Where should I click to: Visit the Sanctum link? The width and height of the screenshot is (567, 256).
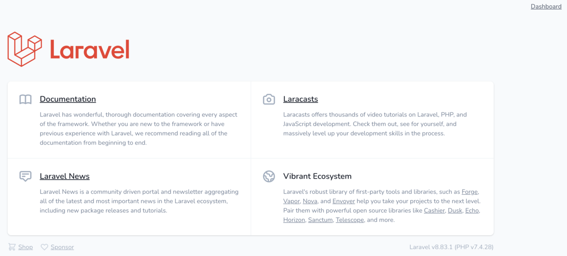tap(320, 220)
